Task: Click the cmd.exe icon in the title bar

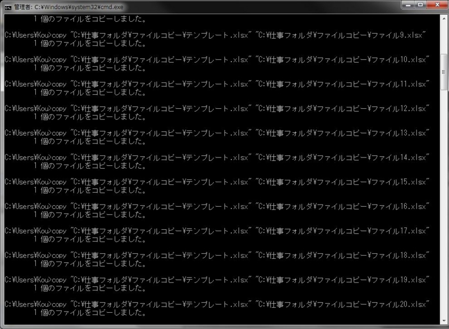Action: pos(8,7)
